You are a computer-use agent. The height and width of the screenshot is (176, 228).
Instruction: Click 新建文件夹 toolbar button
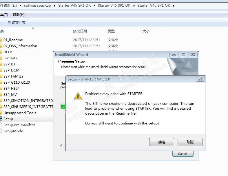(17, 22)
